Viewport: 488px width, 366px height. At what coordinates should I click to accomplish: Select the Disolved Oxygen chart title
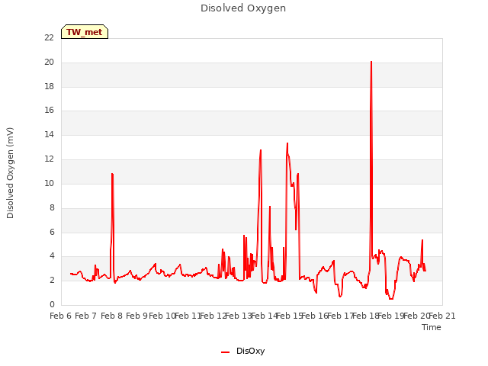(x=243, y=8)
